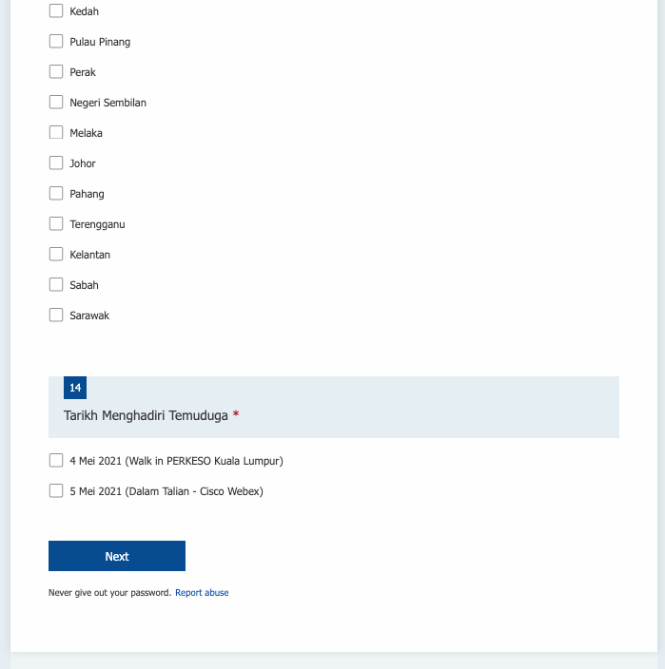Tick the Sarawak checkbox
The width and height of the screenshot is (665, 669).
(56, 315)
